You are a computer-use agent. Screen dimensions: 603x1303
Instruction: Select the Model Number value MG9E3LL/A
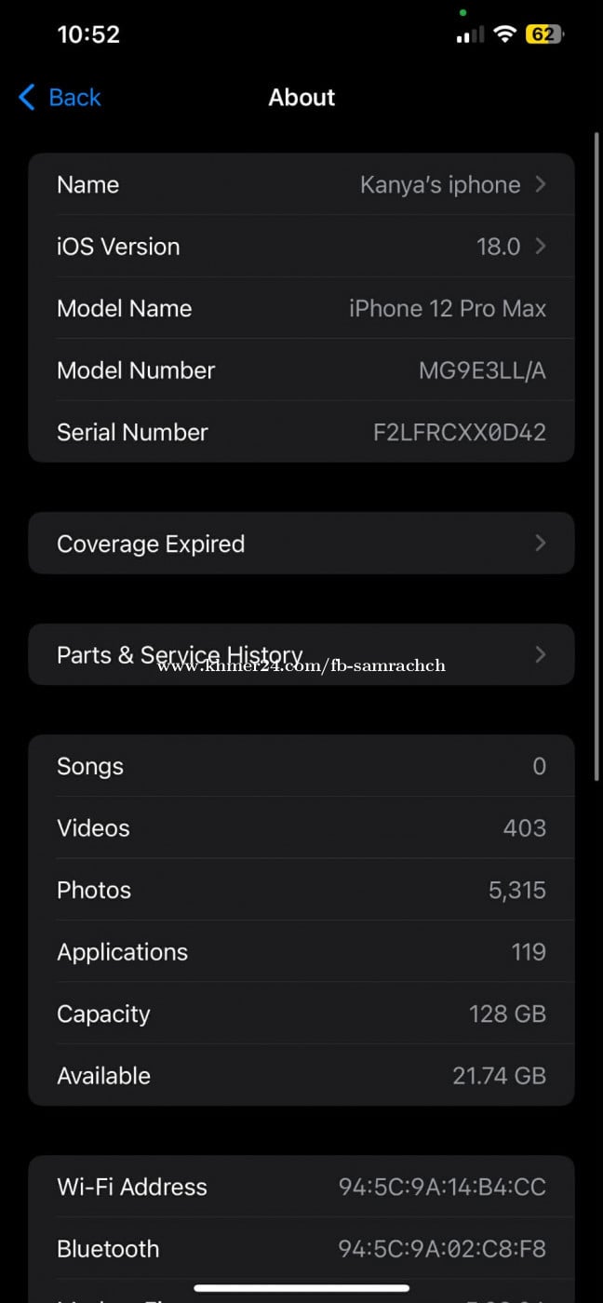pyautogui.click(x=482, y=370)
